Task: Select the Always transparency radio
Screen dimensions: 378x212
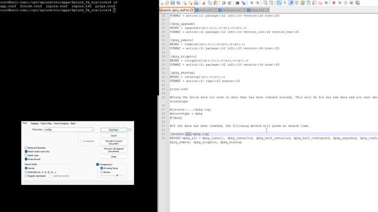Action: pyautogui.click(x=102, y=172)
